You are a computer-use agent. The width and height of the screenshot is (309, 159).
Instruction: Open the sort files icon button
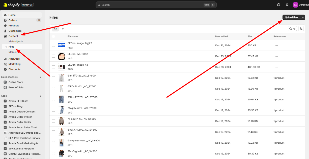coord(301,29)
